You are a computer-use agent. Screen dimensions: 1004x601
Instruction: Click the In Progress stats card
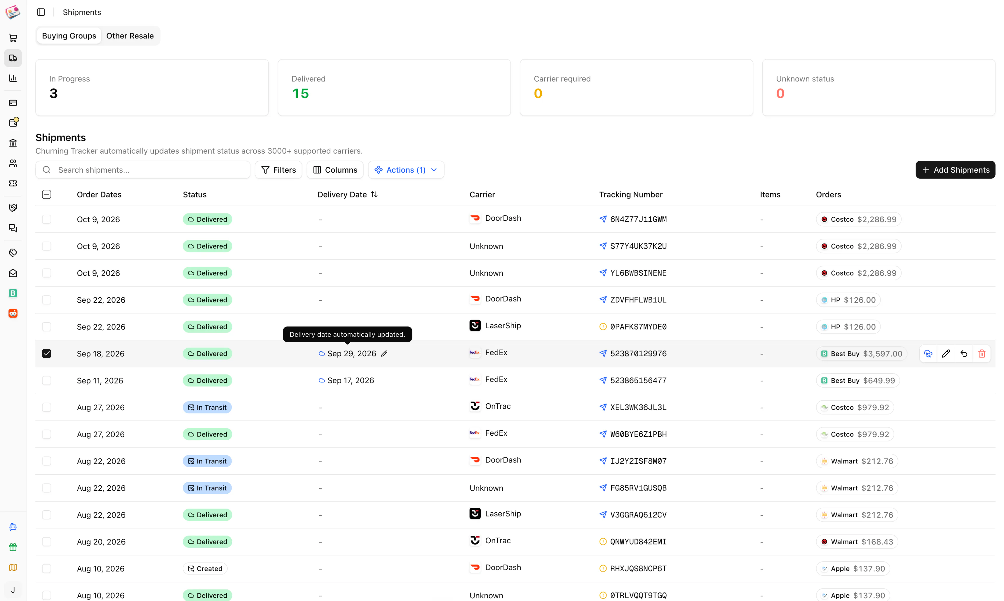coord(152,87)
